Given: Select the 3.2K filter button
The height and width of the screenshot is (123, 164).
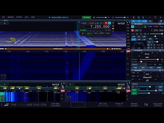Looking at the screenshot, I should [x=144, y=39].
